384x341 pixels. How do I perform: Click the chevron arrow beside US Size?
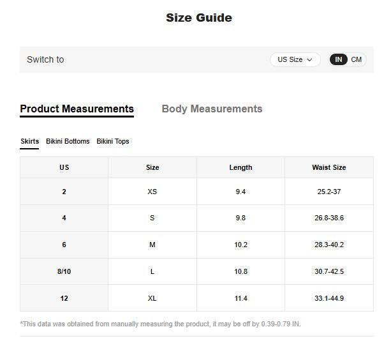tap(309, 60)
